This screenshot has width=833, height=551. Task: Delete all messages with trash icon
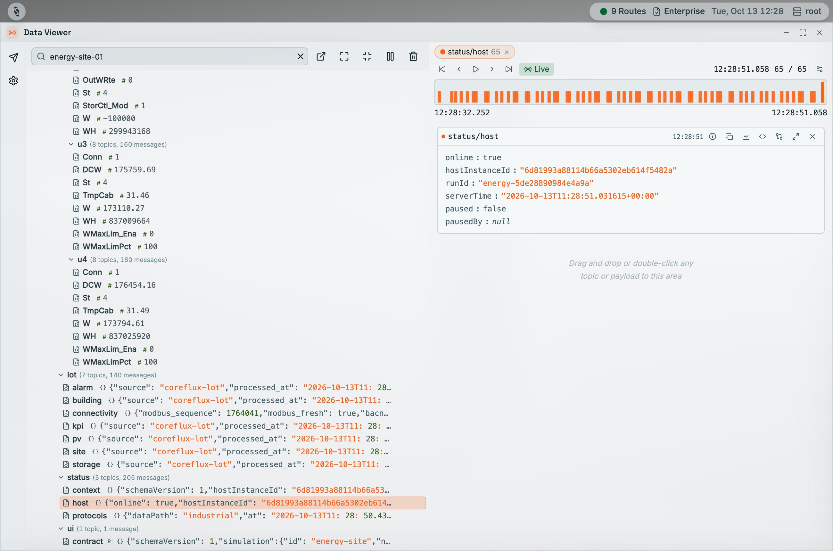[413, 57]
